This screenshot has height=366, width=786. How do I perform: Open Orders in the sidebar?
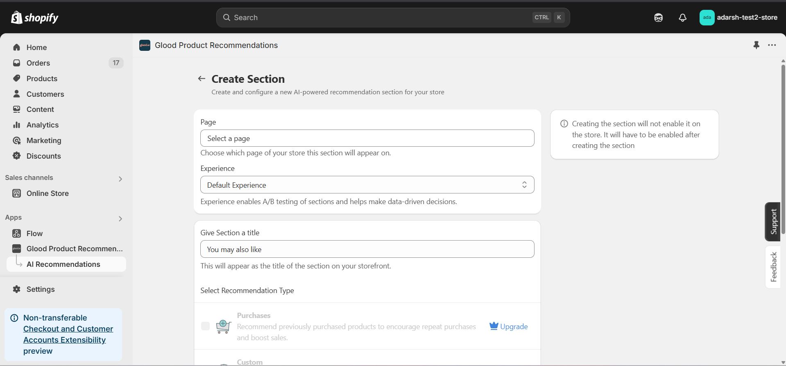click(x=38, y=63)
